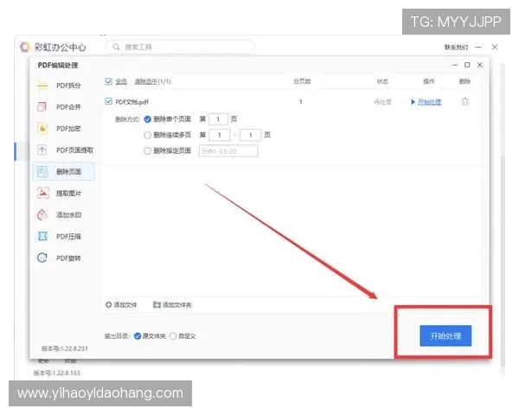Switch to the 提取图片 menu item
The height and width of the screenshot is (415, 519).
pos(68,193)
